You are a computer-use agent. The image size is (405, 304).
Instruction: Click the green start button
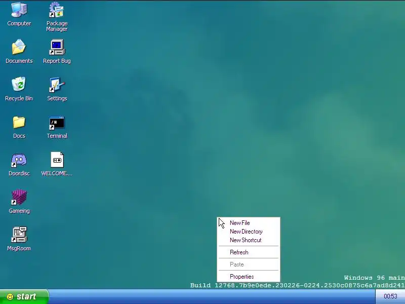point(24,296)
